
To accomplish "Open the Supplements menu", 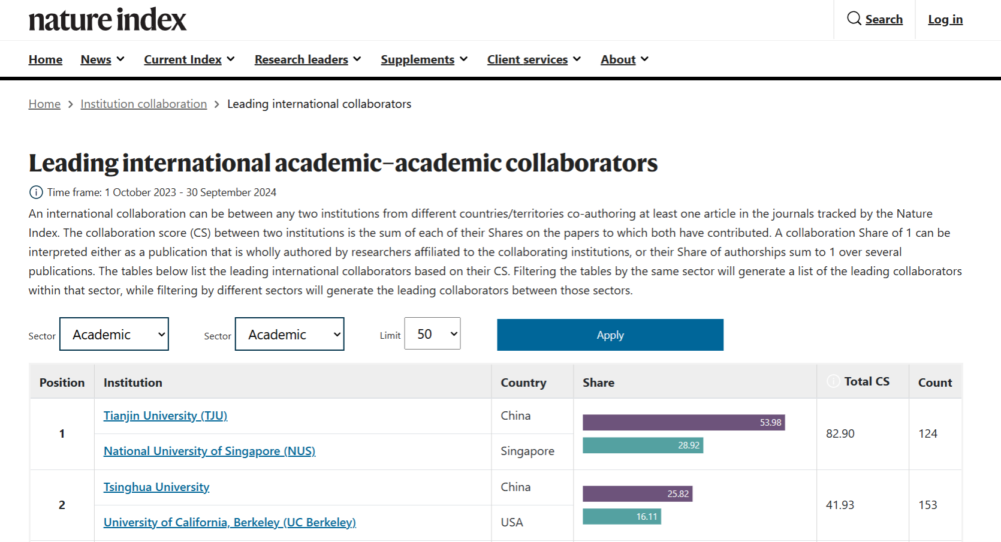I will pyautogui.click(x=424, y=59).
